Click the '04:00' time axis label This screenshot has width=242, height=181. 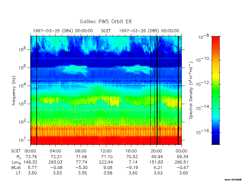click(x=56, y=151)
